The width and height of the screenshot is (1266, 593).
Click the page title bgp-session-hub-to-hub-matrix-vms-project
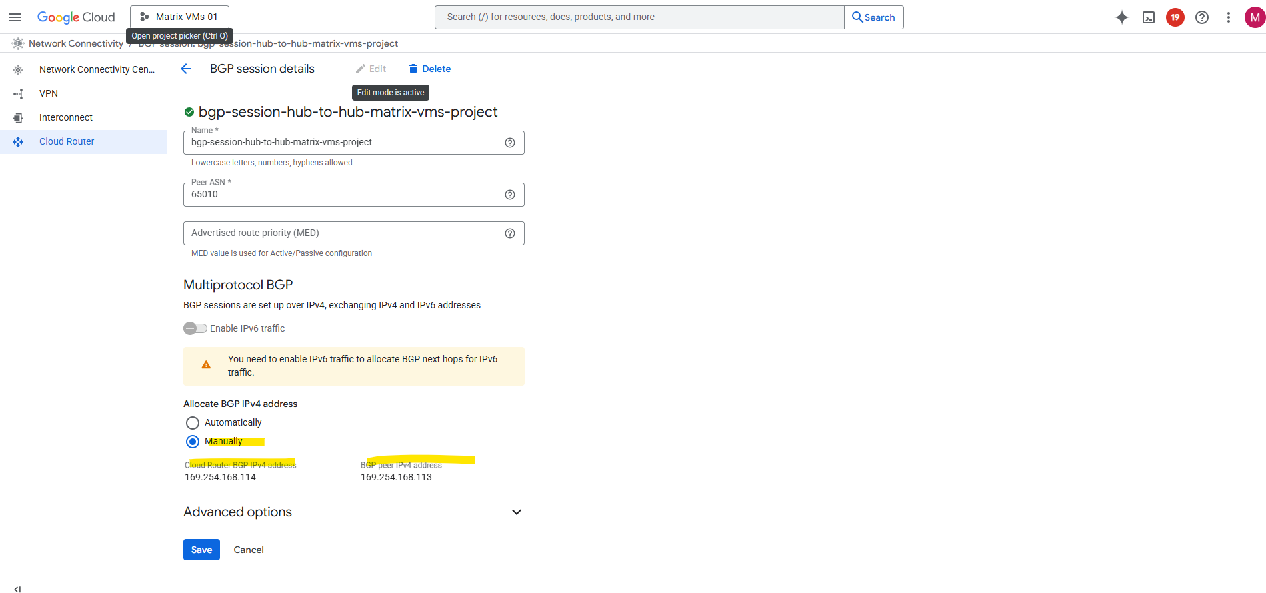pyautogui.click(x=348, y=112)
